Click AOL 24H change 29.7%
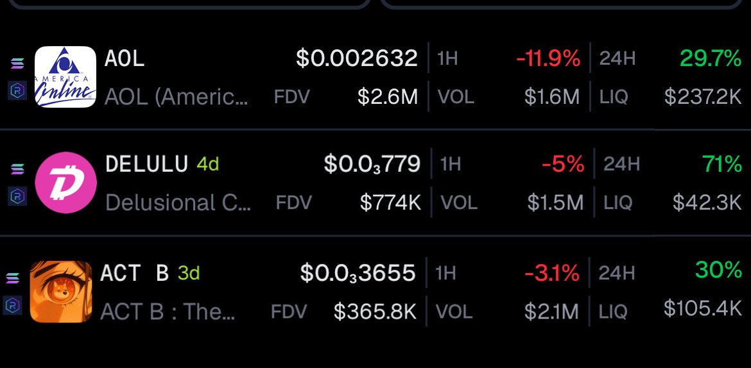The width and height of the screenshot is (751, 368). tap(711, 58)
